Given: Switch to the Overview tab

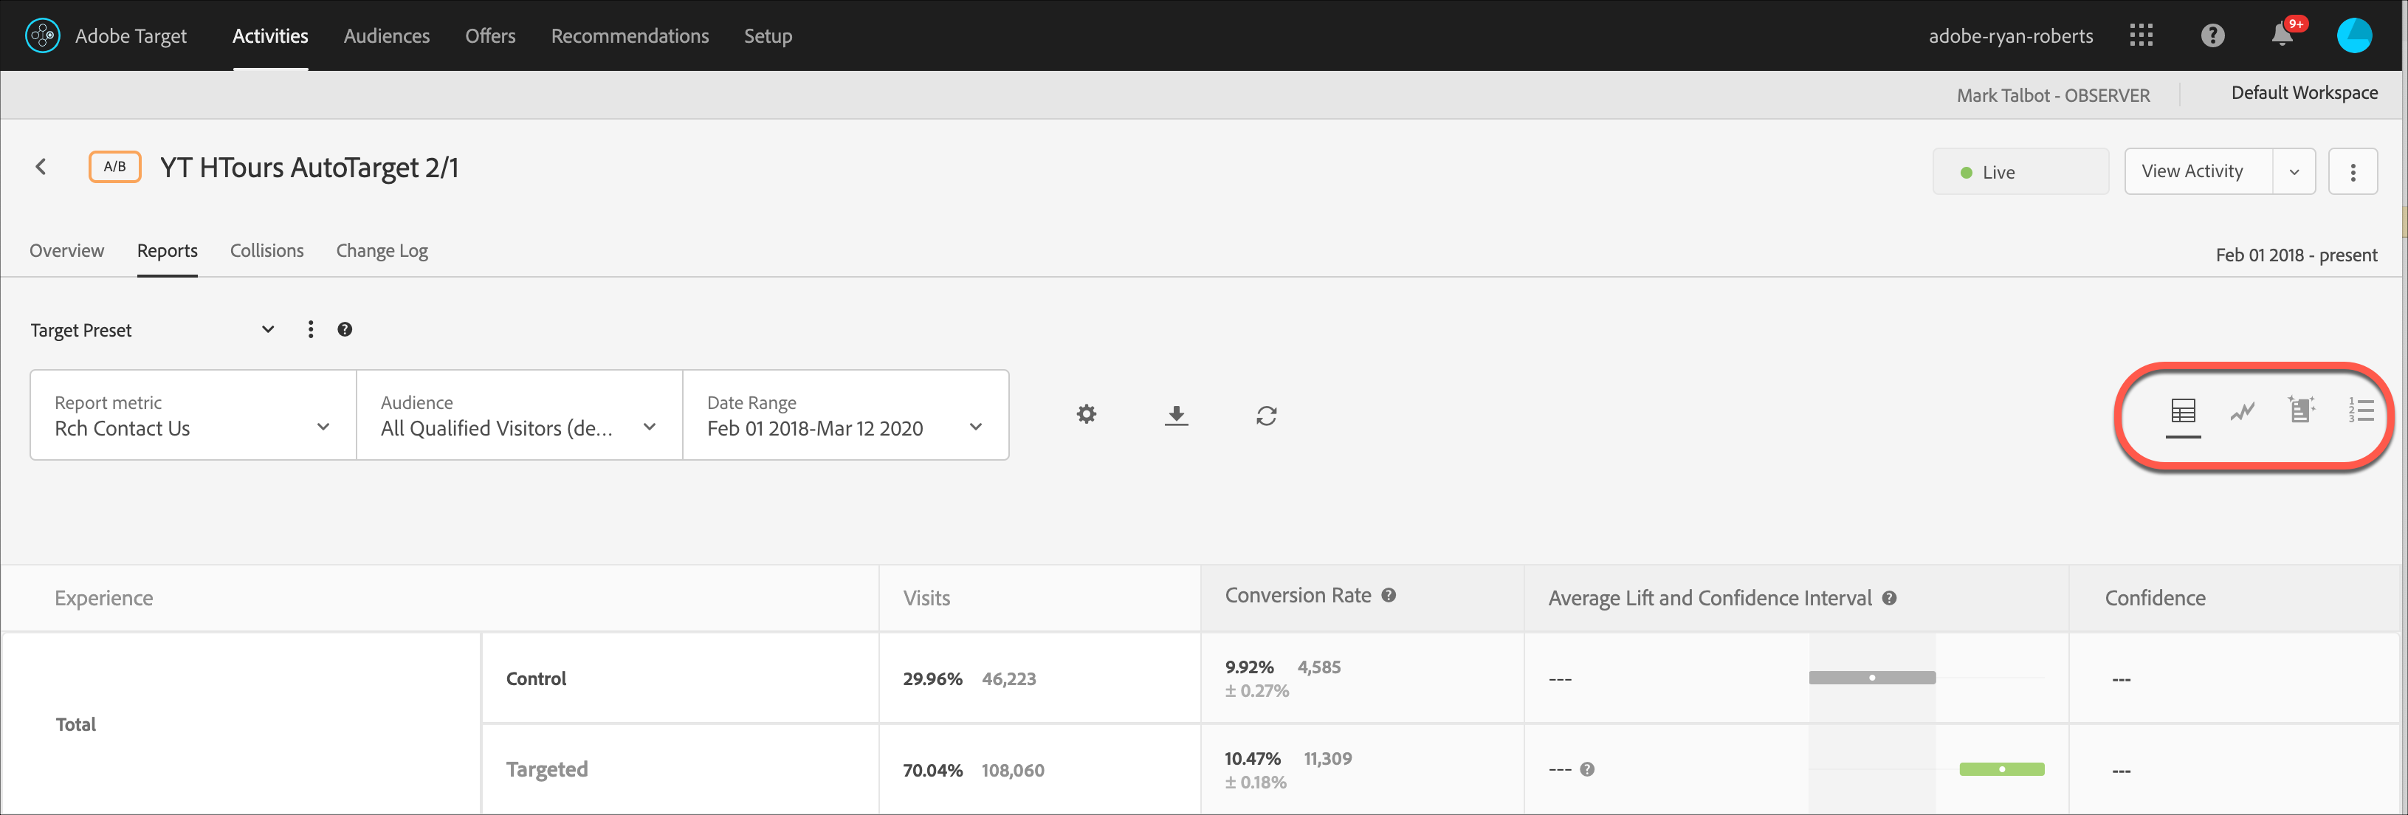Looking at the screenshot, I should pos(66,250).
